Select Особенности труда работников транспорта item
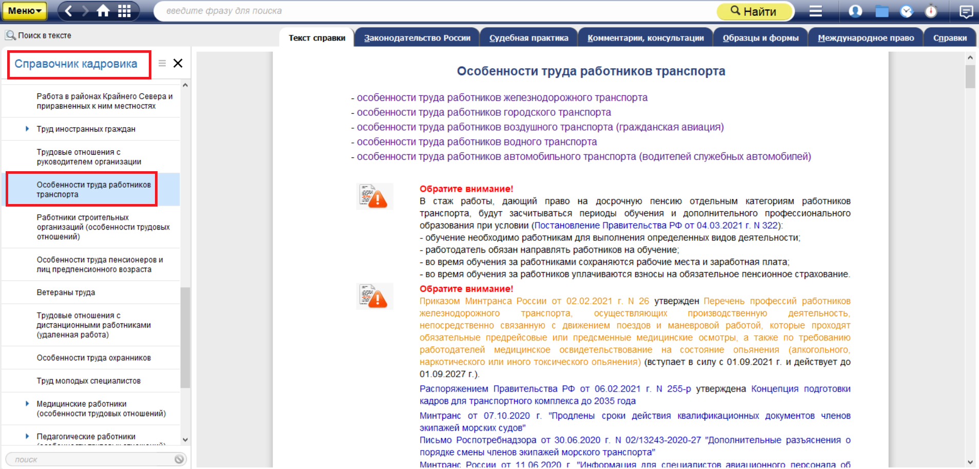The height and width of the screenshot is (469, 979). click(x=91, y=190)
